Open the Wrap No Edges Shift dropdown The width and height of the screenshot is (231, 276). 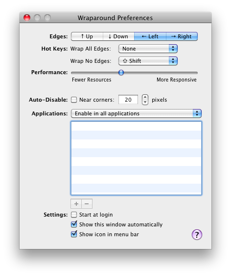click(x=148, y=61)
